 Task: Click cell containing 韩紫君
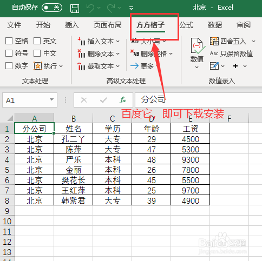(74, 200)
